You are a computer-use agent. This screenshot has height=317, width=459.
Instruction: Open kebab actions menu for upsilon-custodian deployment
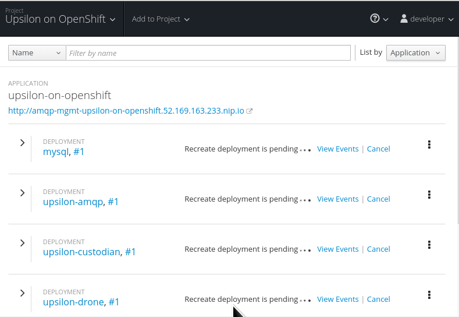tap(429, 245)
